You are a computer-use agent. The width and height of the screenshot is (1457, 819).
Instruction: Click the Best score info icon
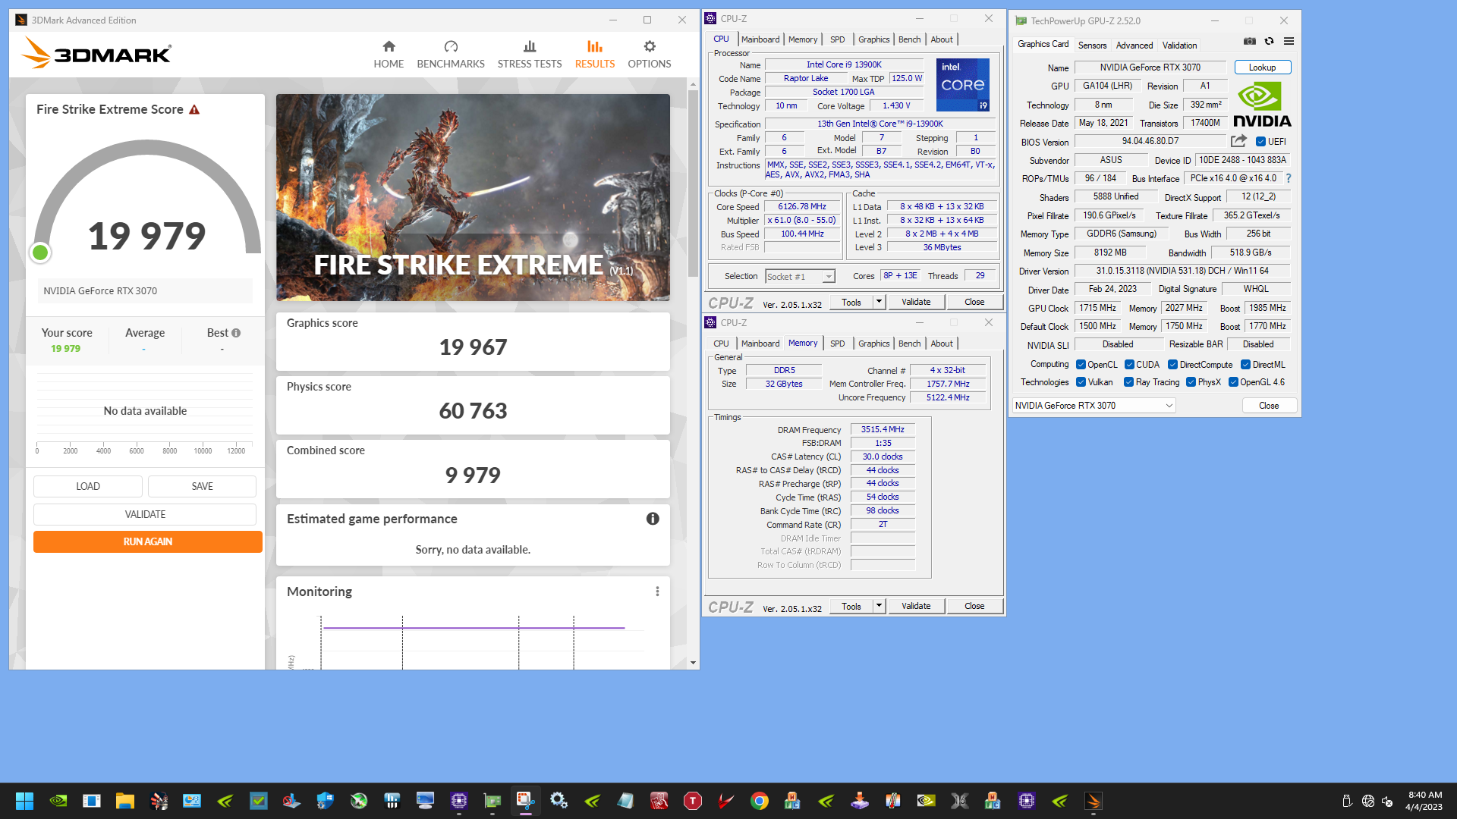tap(236, 333)
